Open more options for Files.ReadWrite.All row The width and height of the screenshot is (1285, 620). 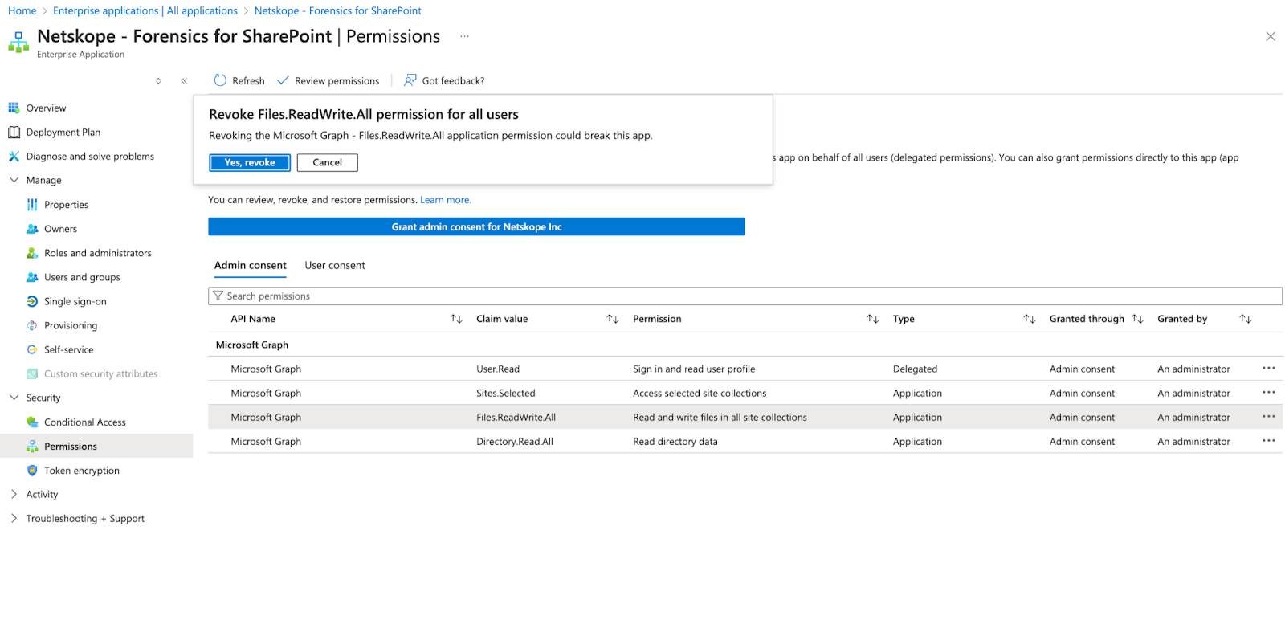point(1269,417)
